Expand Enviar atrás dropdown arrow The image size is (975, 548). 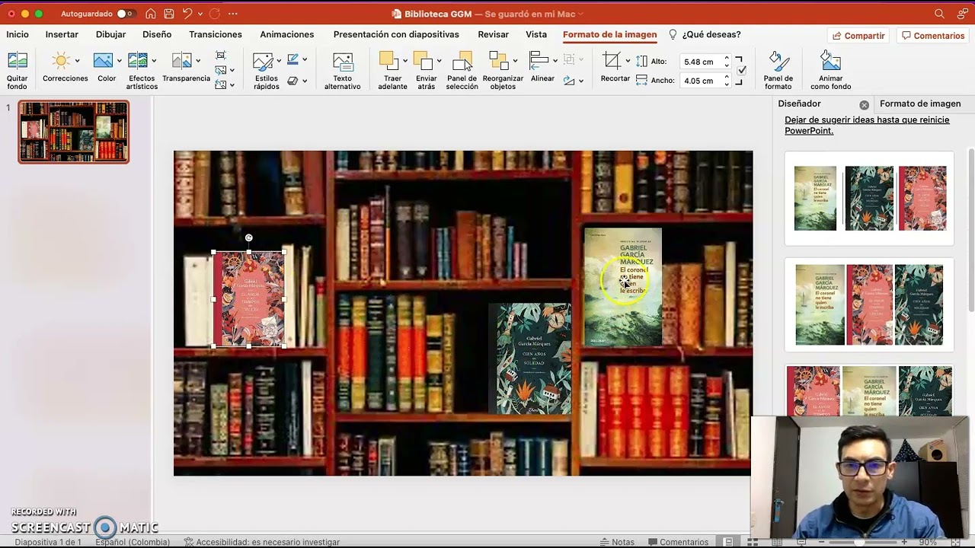pos(439,61)
